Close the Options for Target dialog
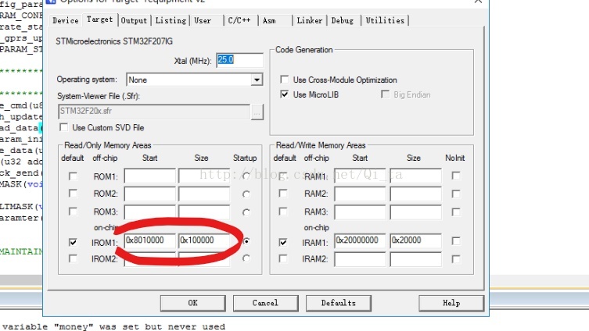Image resolution: width=589 pixels, height=331 pixels. click(478, 2)
